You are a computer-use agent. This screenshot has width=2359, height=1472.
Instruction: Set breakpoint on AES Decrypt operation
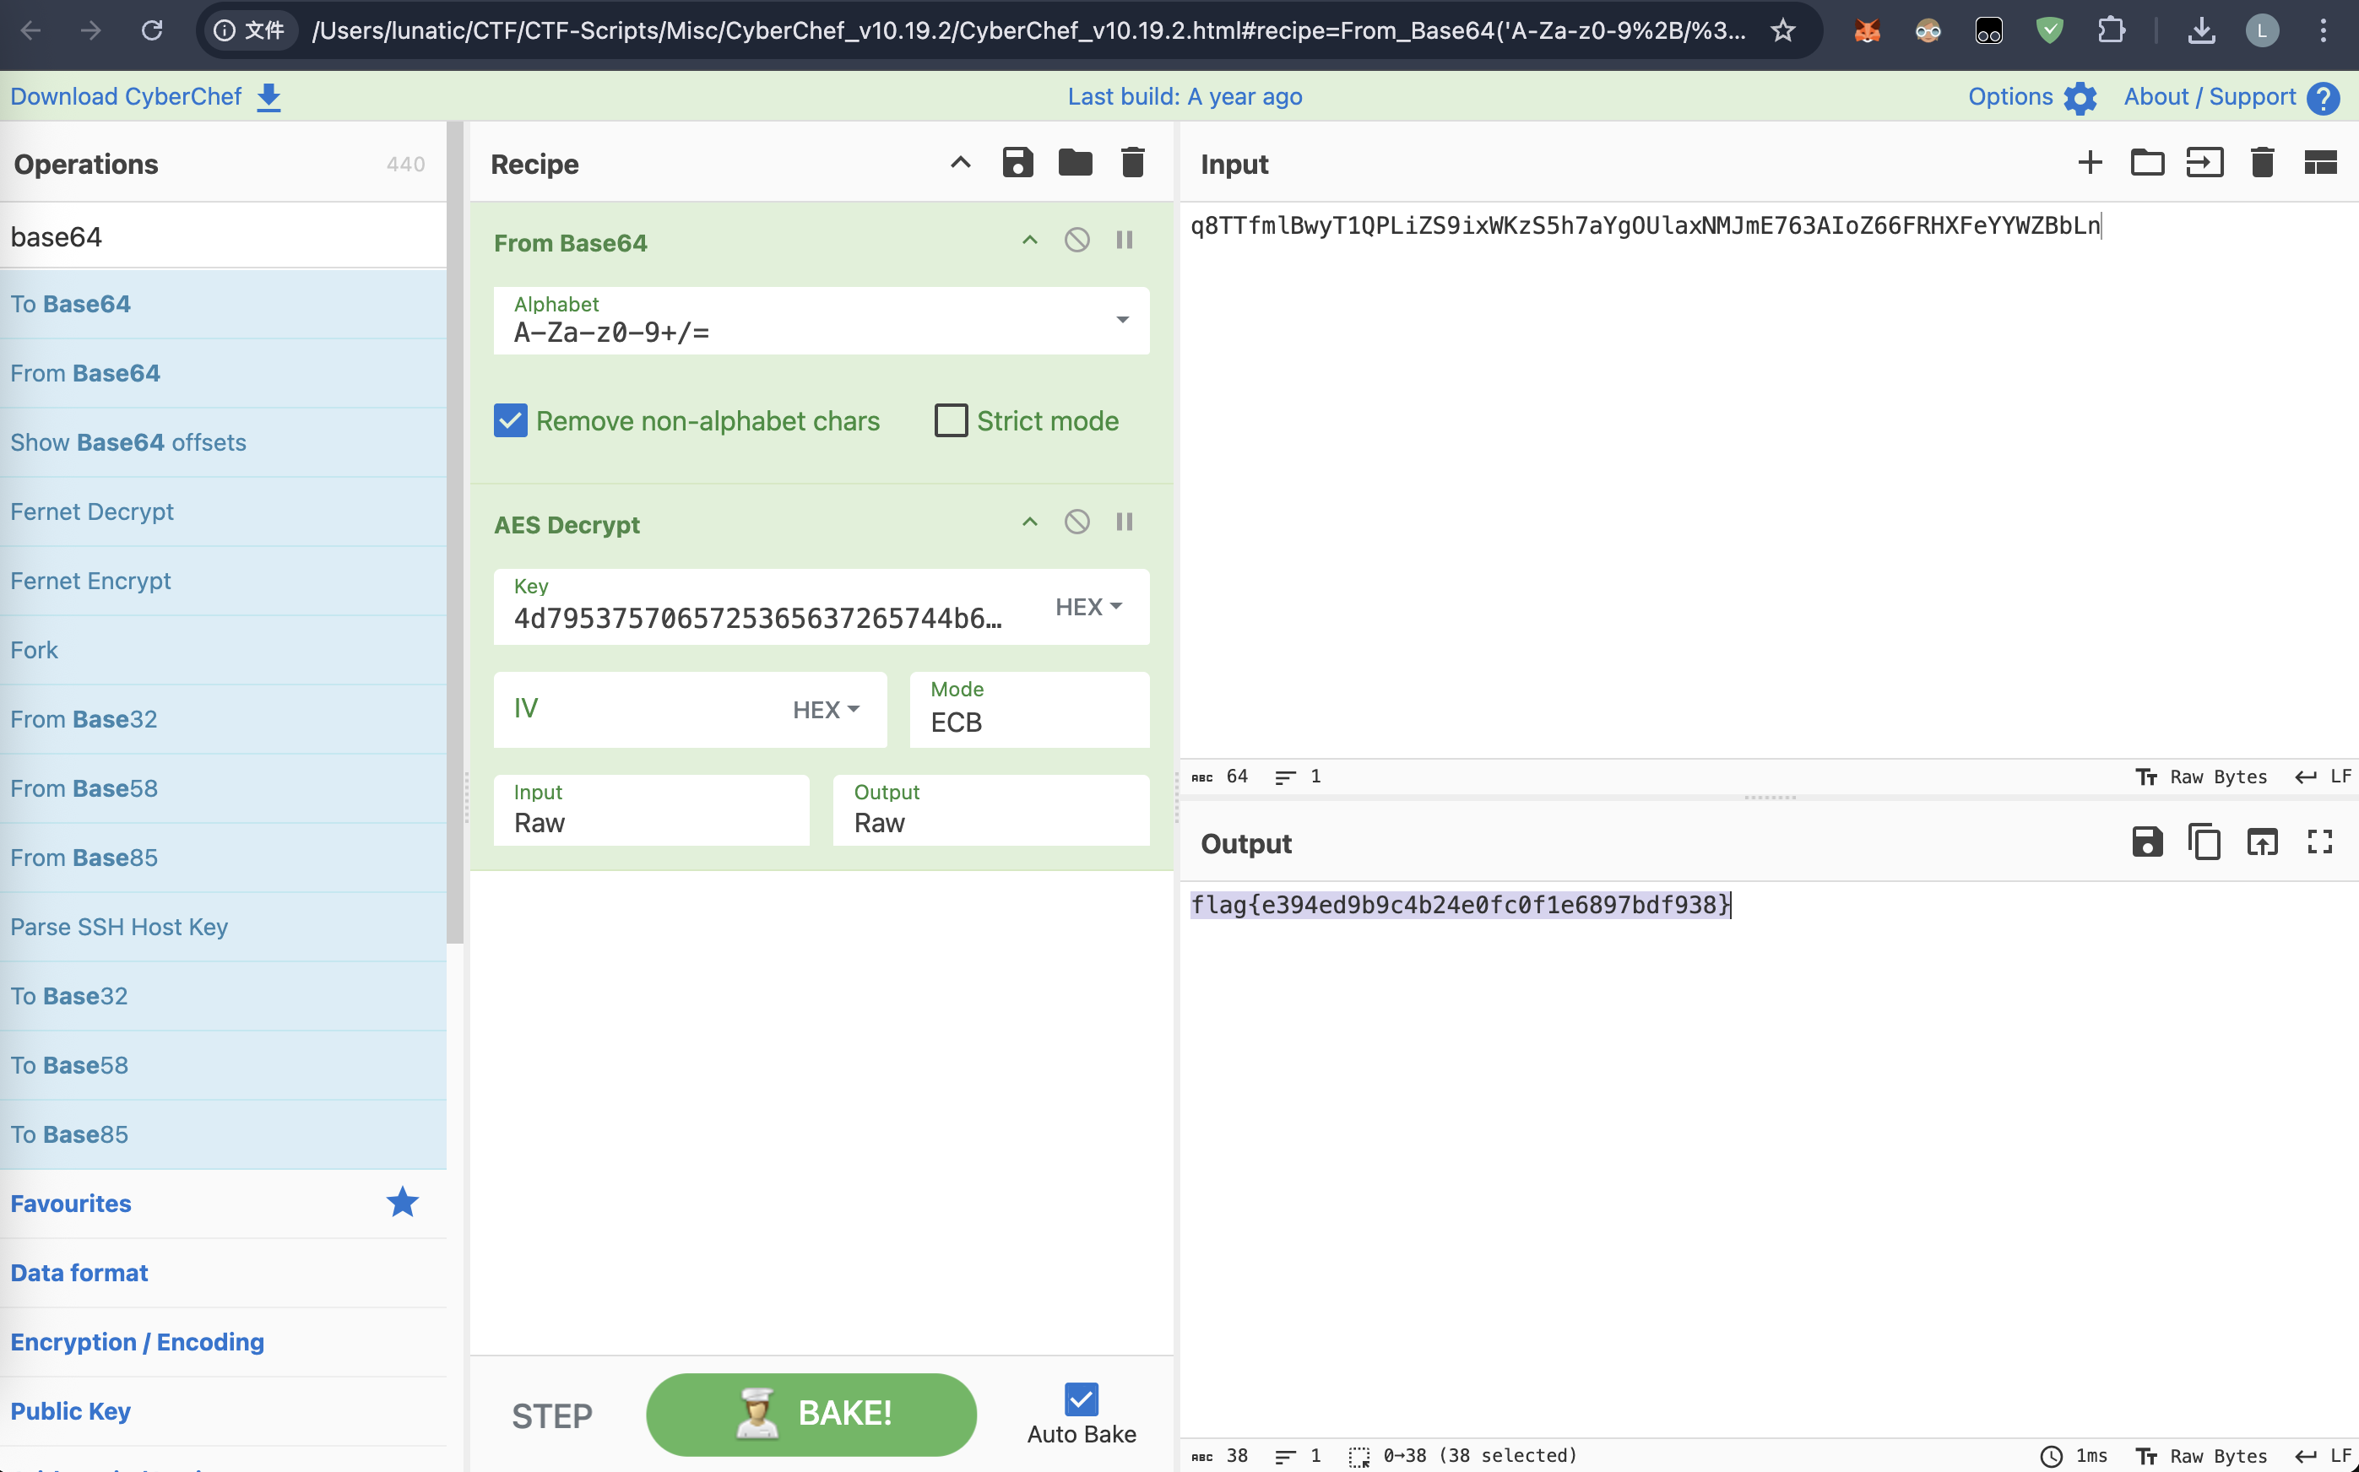click(x=1125, y=522)
